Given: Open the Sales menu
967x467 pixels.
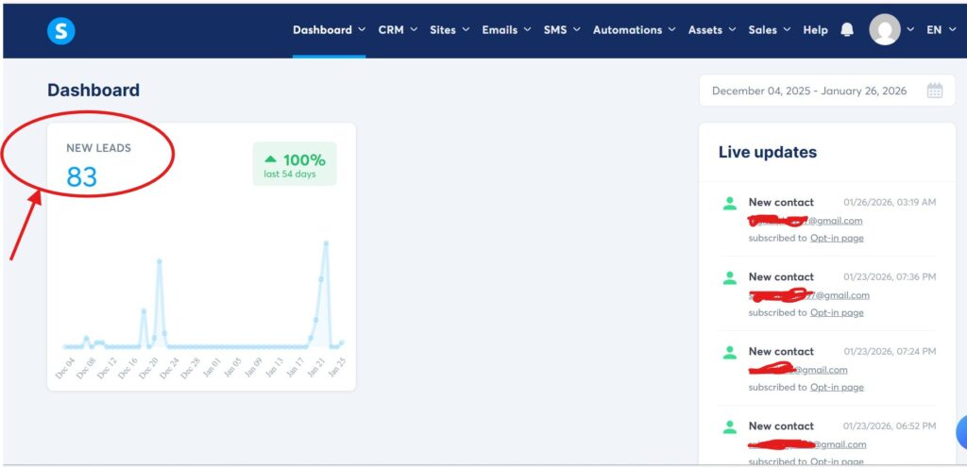Looking at the screenshot, I should (769, 30).
